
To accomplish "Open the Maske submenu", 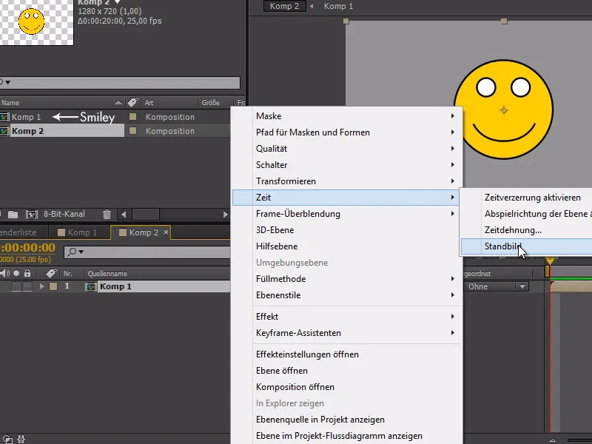I will (x=346, y=116).
